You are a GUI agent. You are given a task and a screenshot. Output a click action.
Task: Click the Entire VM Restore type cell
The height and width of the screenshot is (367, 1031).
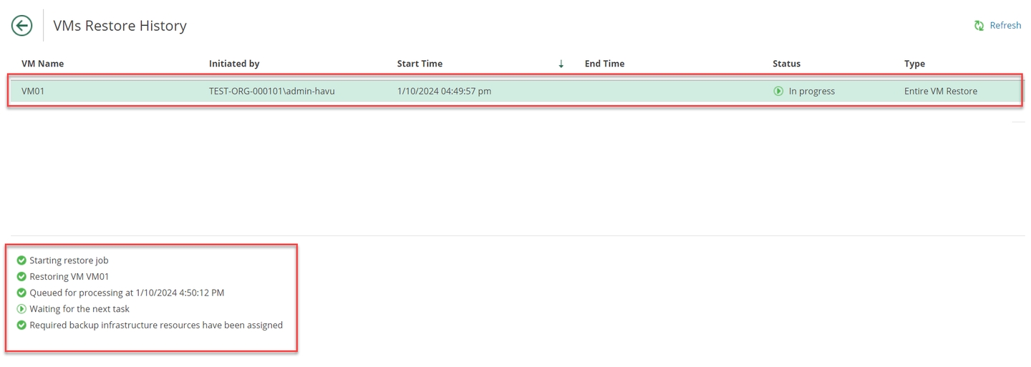940,92
